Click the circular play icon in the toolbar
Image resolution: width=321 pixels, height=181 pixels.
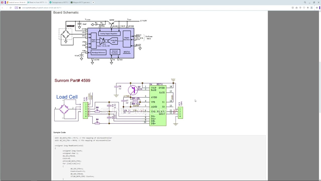[x=300, y=8]
